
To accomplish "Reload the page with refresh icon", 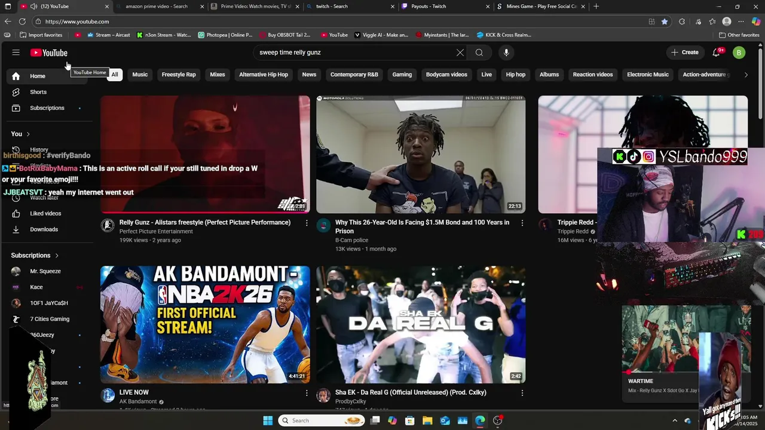I will 23,21.
